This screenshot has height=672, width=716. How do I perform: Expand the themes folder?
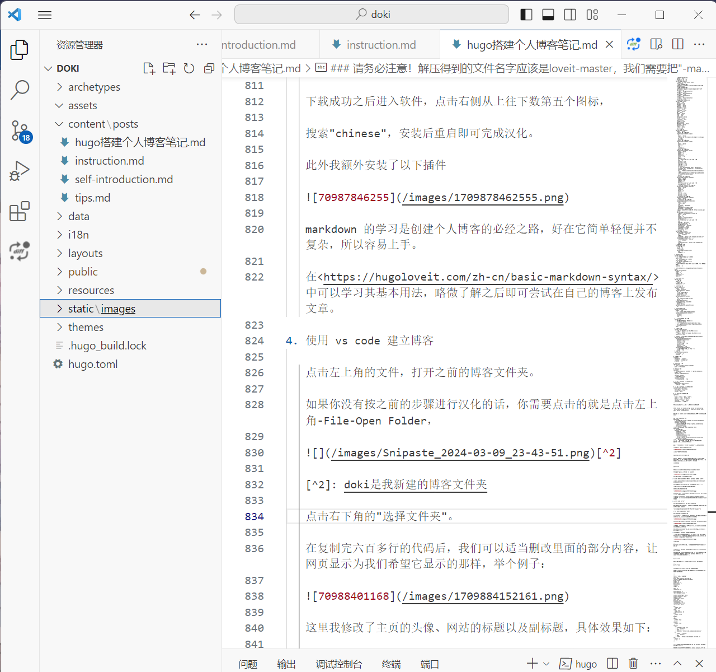pos(130,327)
